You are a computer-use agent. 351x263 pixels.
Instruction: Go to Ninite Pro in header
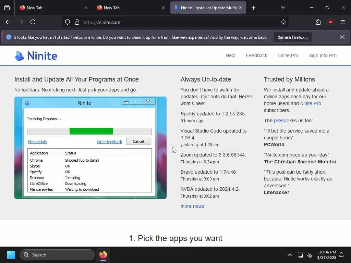pos(288,55)
